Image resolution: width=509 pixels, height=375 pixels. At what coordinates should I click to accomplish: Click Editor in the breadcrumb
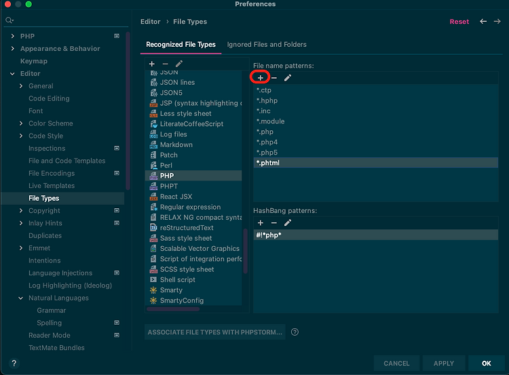(150, 22)
